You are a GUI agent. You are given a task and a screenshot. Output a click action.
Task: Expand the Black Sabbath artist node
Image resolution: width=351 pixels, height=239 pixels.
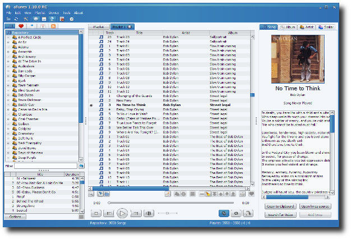click(x=8, y=85)
